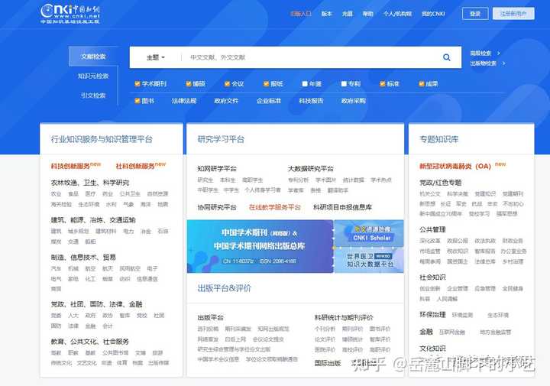The width and height of the screenshot is (550, 386).
Task: Click the 中国学术期刊网络出版总库 banner
Action: tap(260, 246)
